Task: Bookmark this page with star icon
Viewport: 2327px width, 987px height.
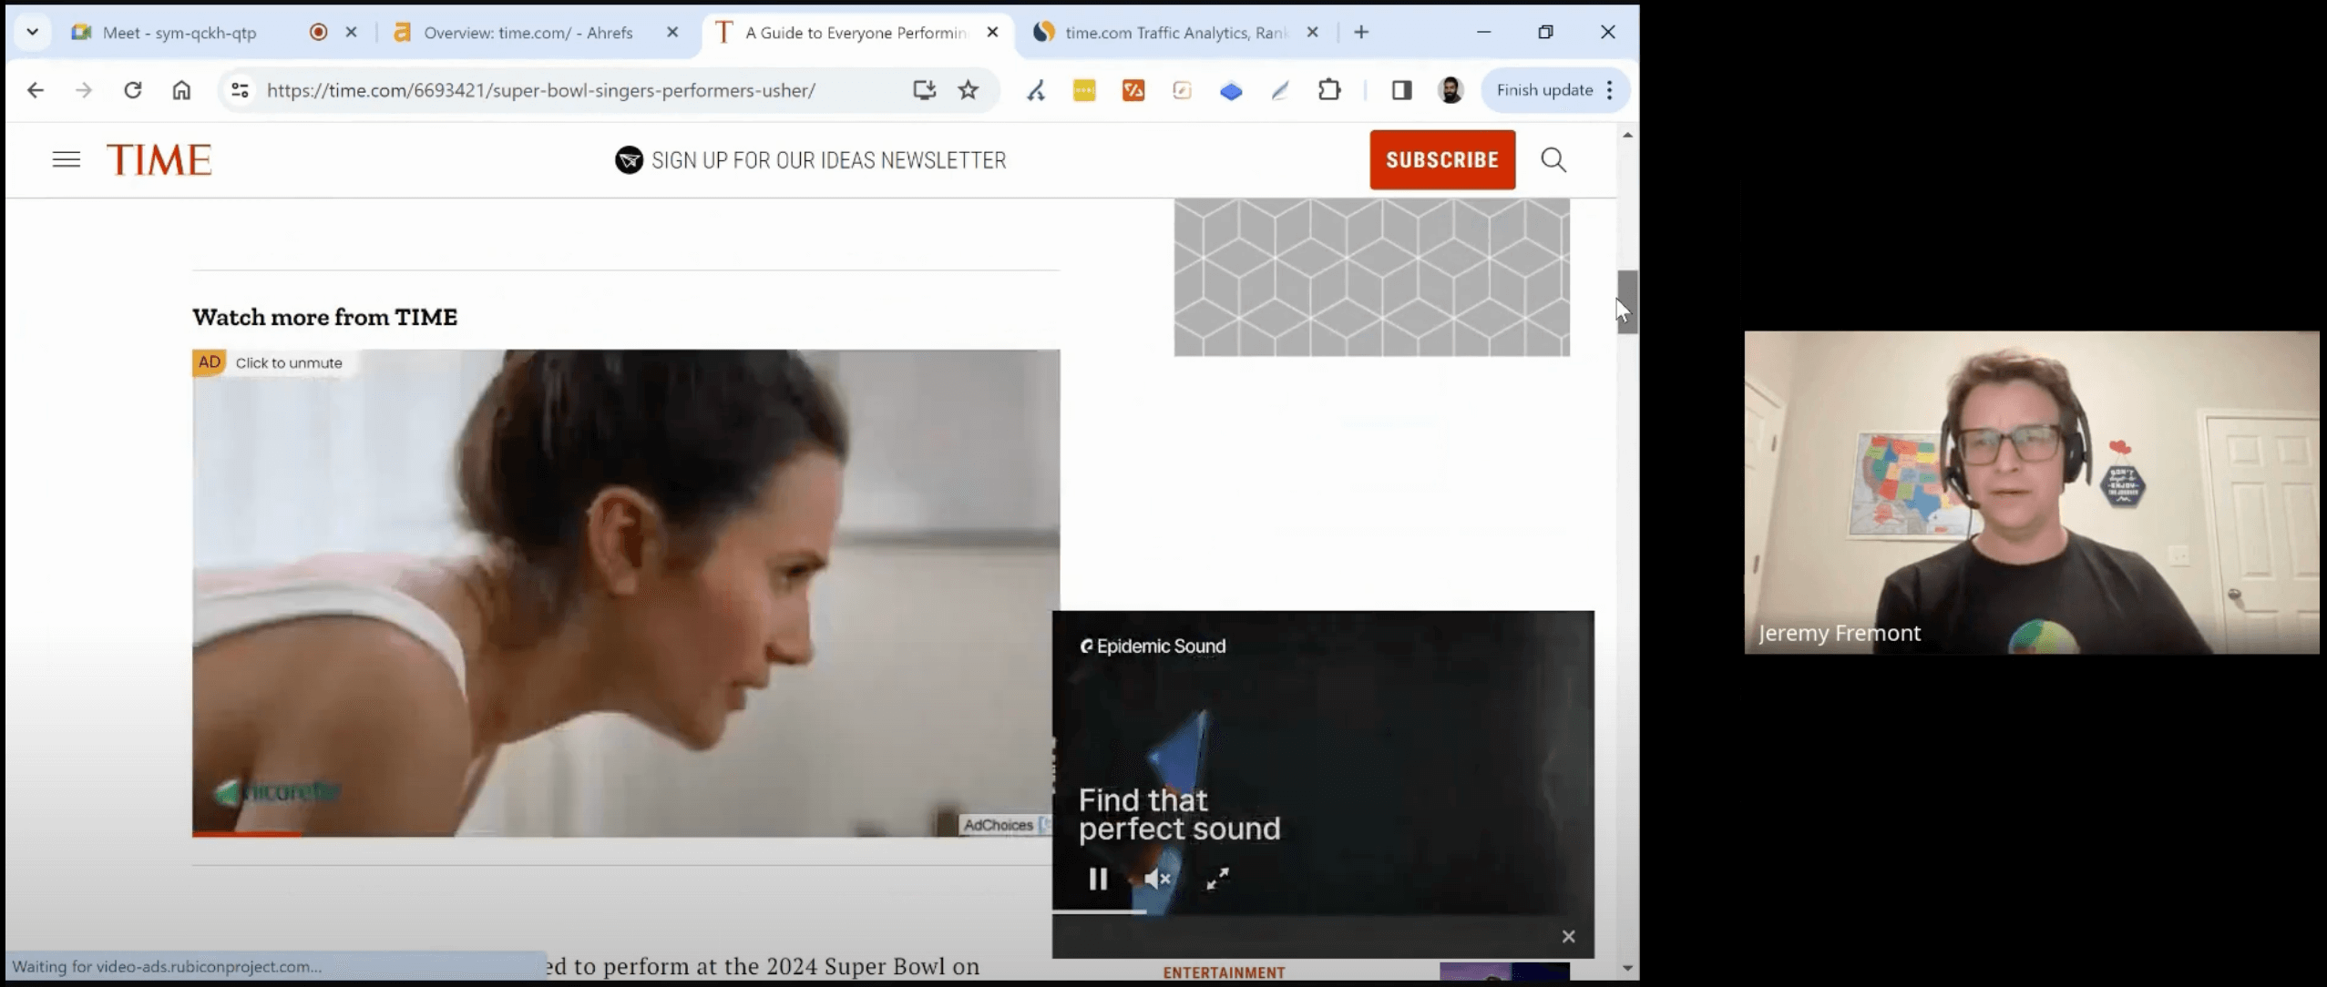Action: pos(968,90)
